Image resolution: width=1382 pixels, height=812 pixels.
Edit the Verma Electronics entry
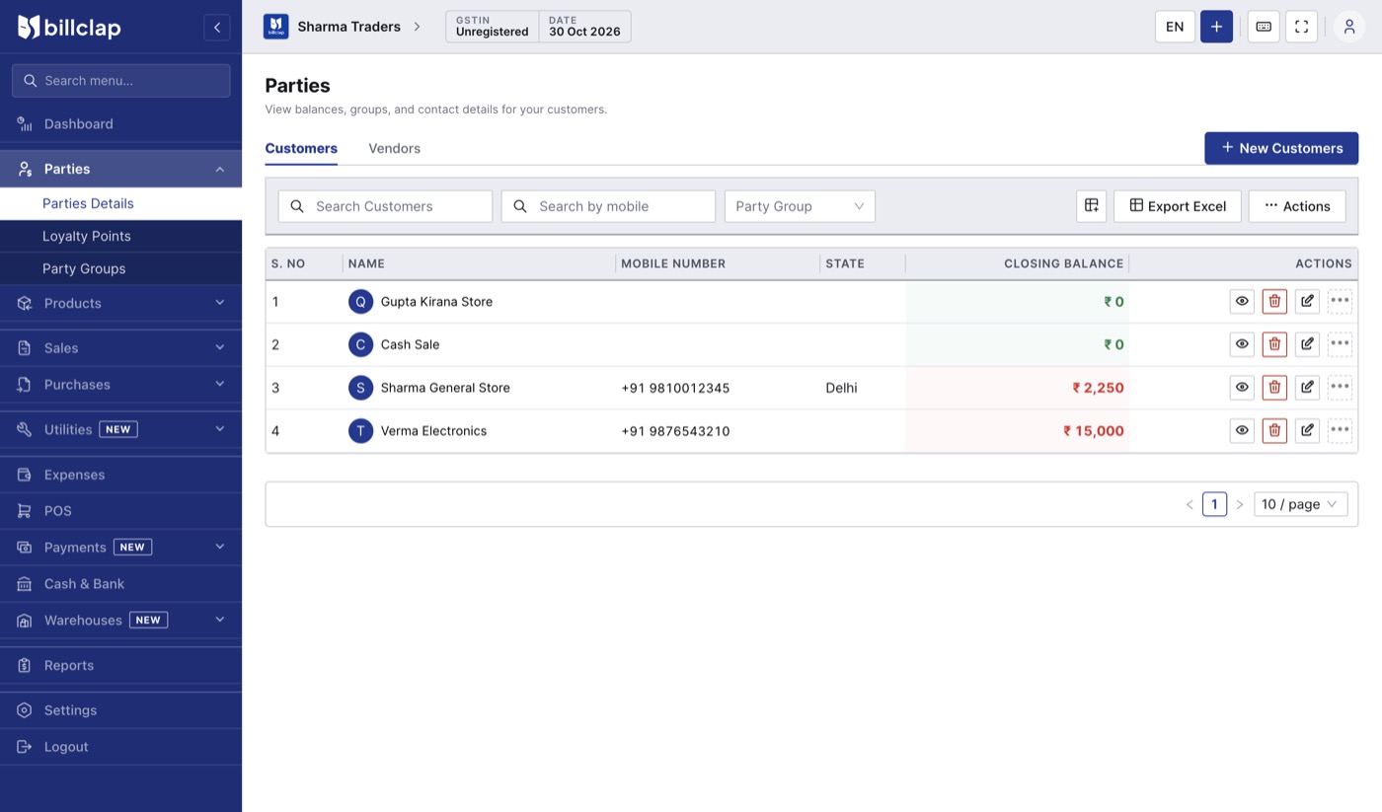tap(1307, 431)
